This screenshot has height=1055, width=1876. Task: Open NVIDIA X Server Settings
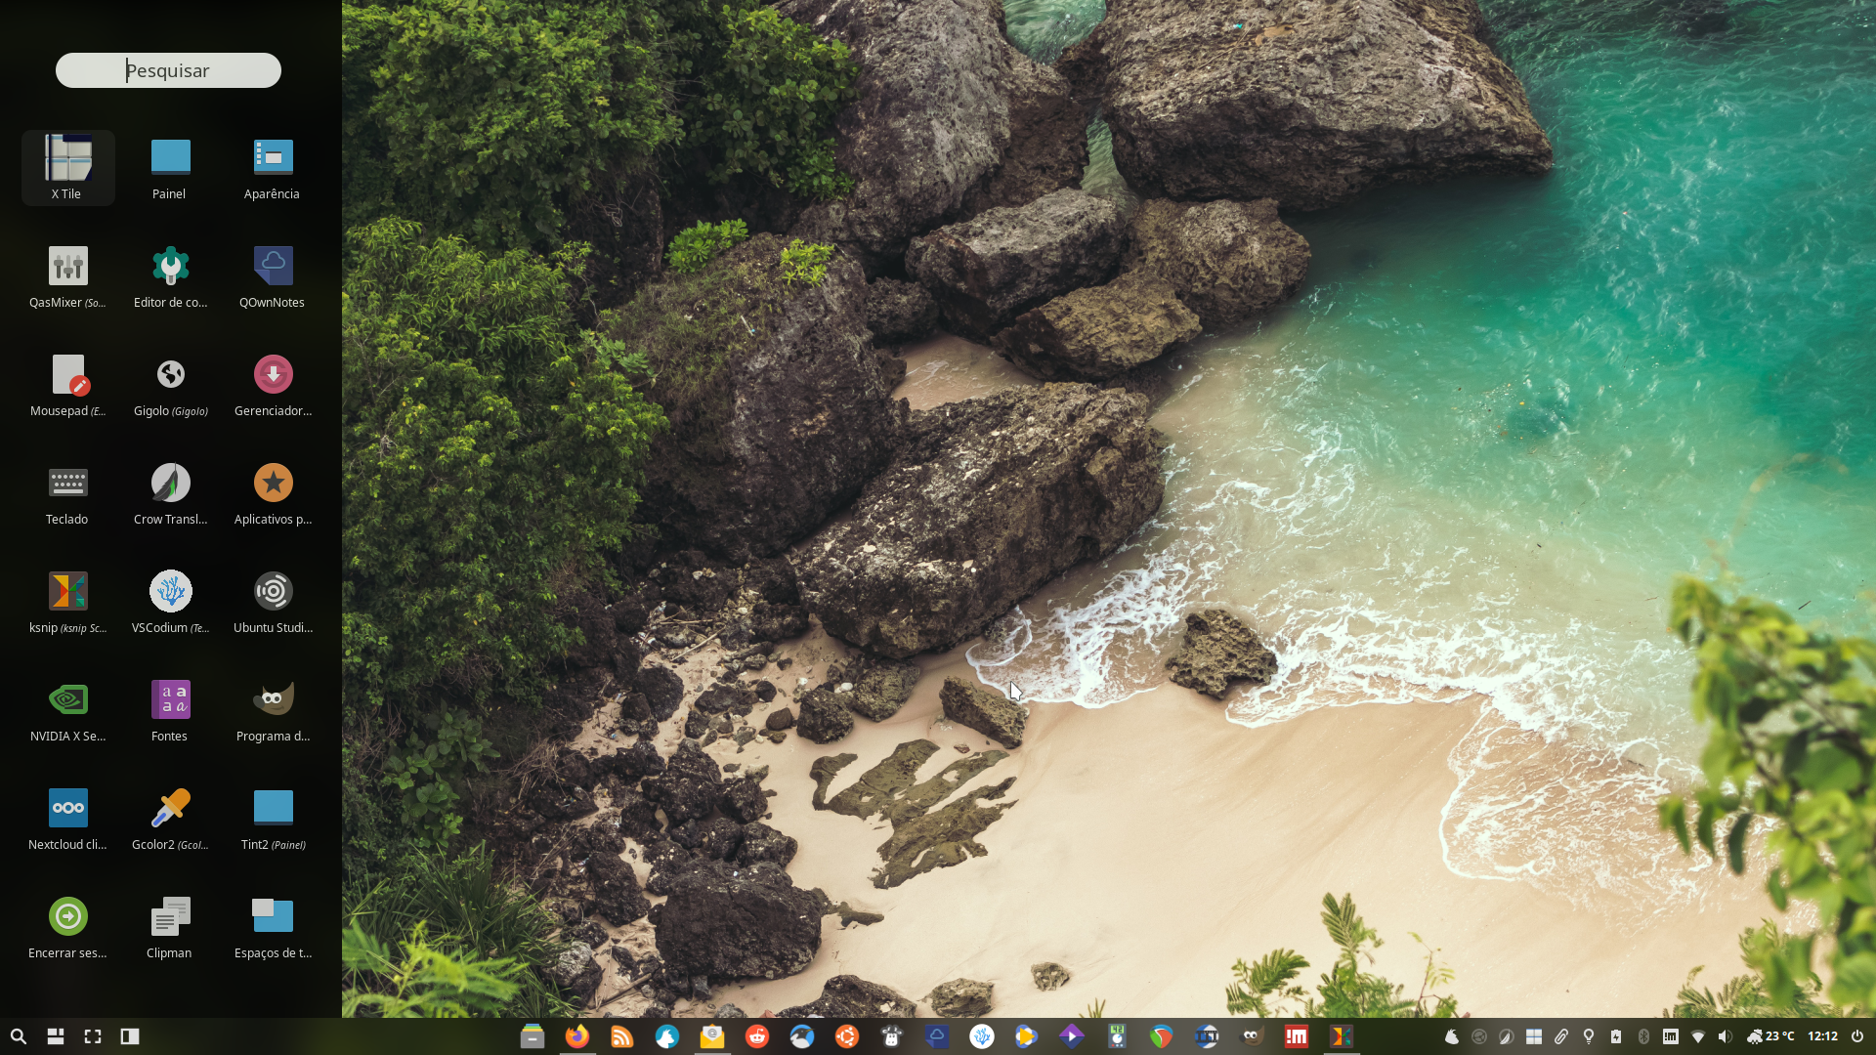[x=67, y=709]
